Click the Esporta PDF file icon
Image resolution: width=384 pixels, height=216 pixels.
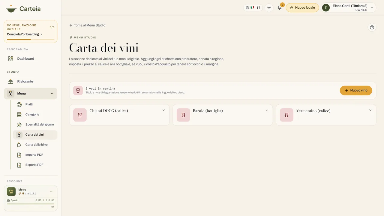[x=19, y=165]
